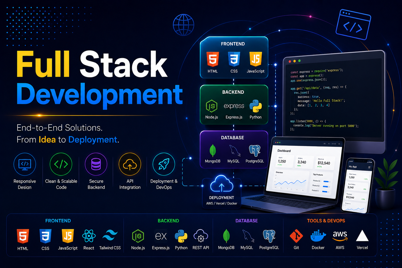This screenshot has width=402, height=268.
Task: Click the Node.js hexagon in the Backend card
Action: [211, 106]
